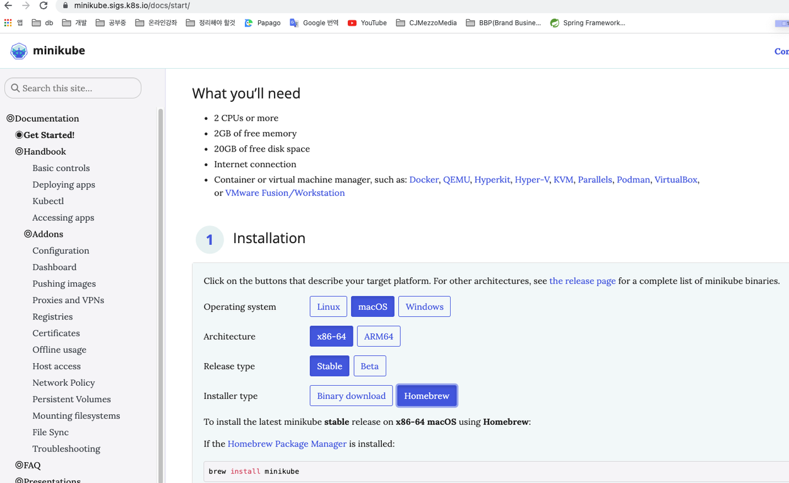789x483 pixels.
Task: Follow the VMware Fusion/Workstation link
Action: (x=285, y=193)
